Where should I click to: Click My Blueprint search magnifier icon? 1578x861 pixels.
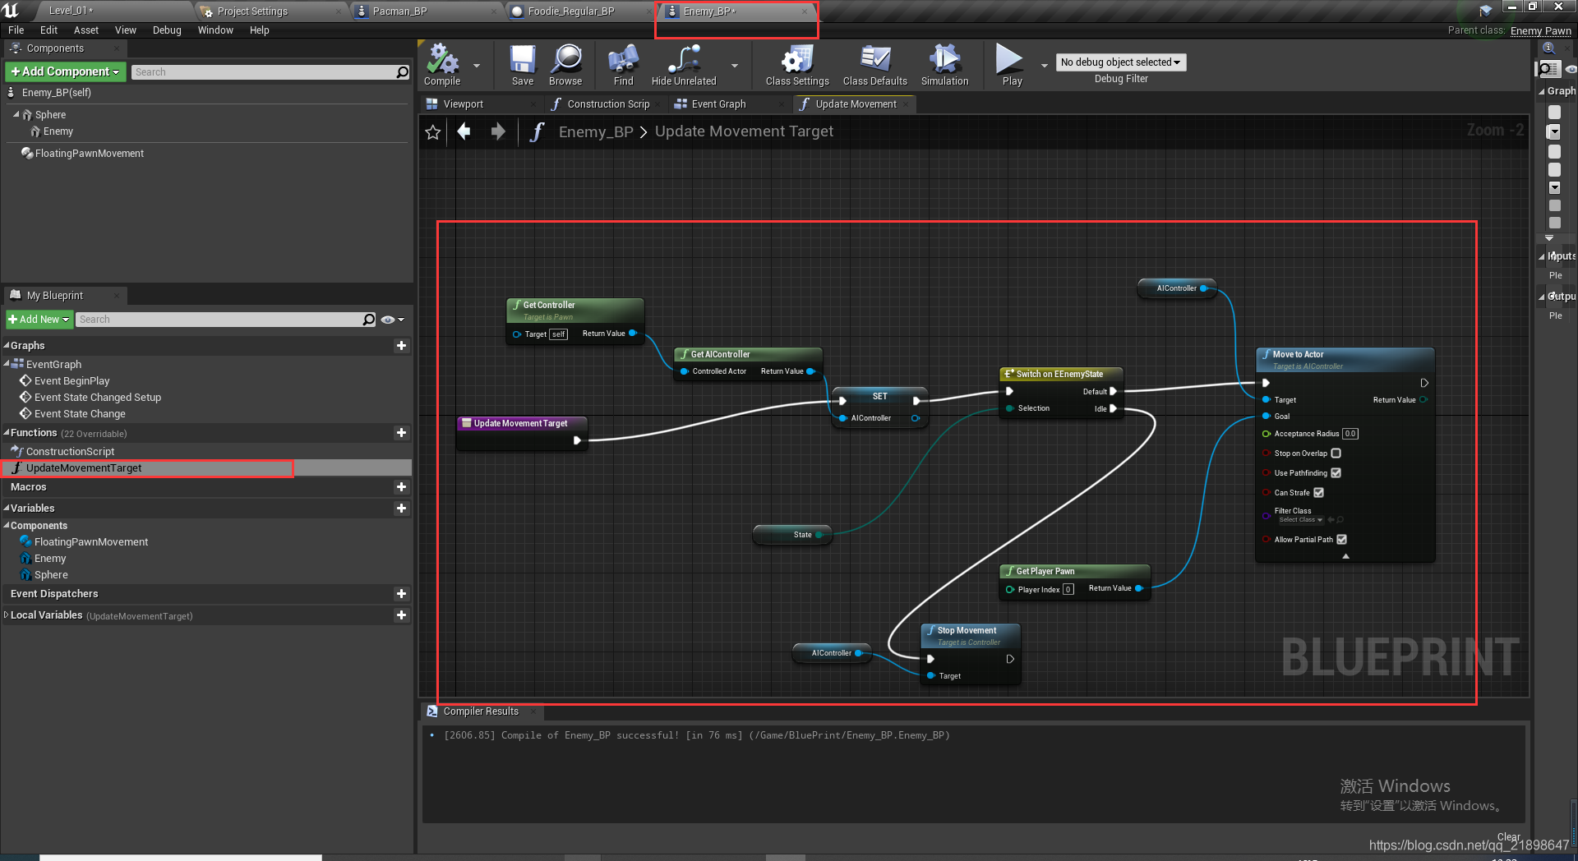tap(369, 320)
